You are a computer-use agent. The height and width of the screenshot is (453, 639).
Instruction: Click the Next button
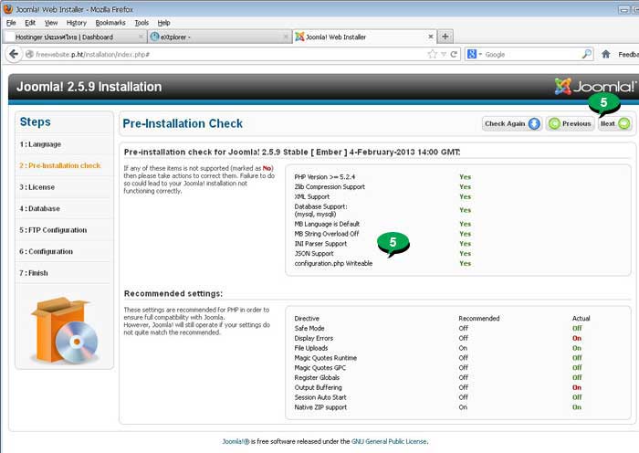[615, 123]
